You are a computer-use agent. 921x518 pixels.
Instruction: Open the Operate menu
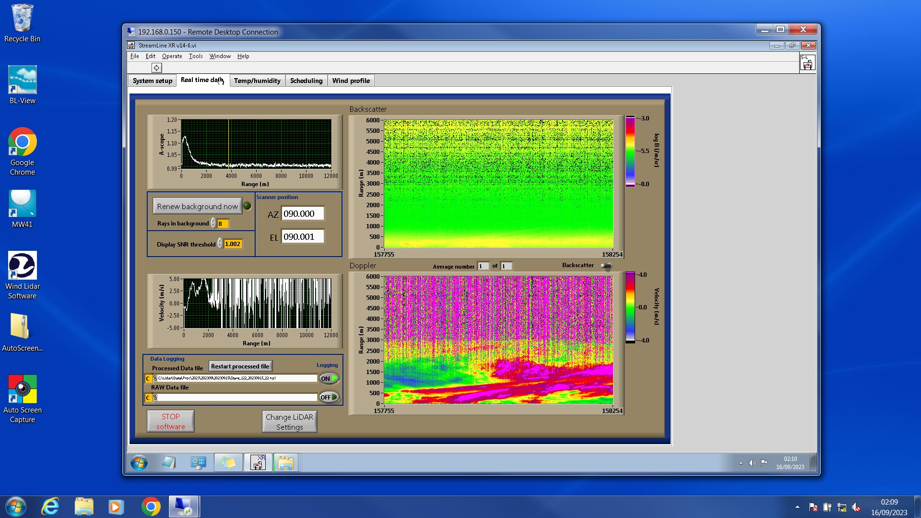pos(172,56)
